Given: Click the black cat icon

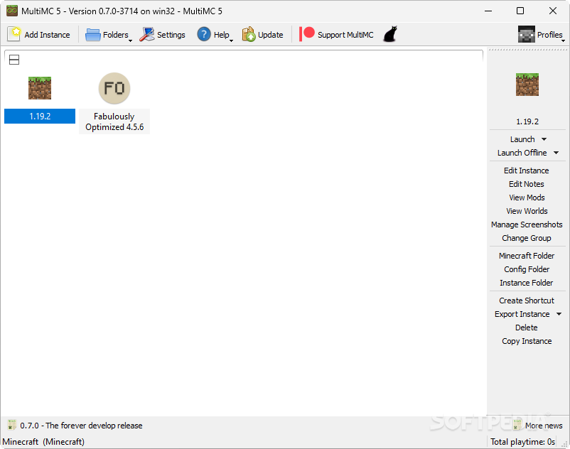Looking at the screenshot, I should tap(390, 35).
